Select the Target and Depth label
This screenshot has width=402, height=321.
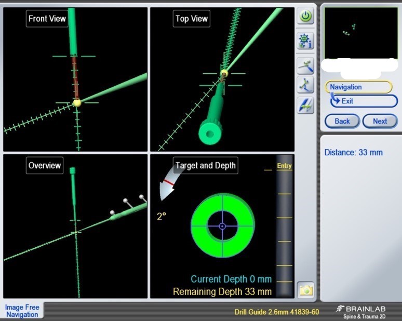206,166
